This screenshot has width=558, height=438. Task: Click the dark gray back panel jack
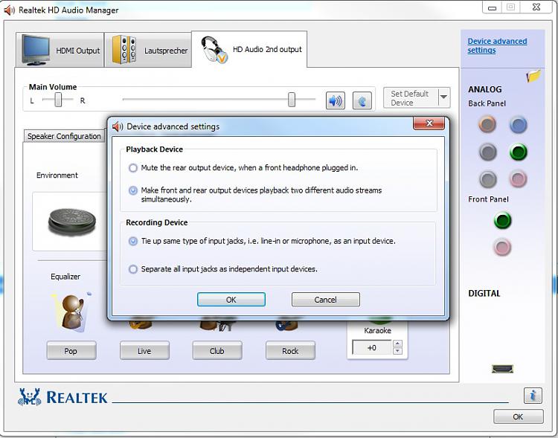[487, 152]
